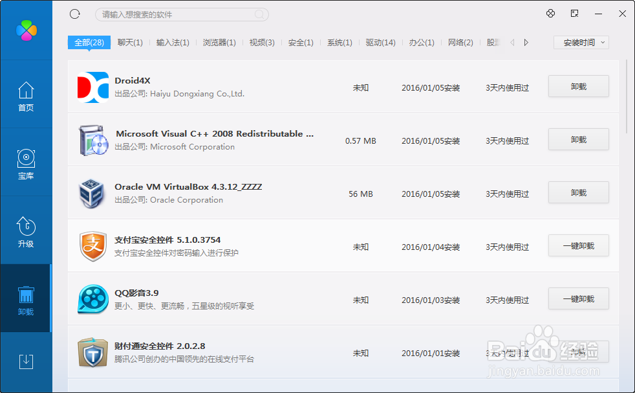Open the feedback/menu icon in title bar
This screenshot has width=635, height=393.
[574, 14]
